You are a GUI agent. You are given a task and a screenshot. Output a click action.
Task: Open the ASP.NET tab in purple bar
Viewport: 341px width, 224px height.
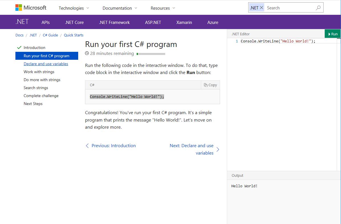[x=153, y=22]
